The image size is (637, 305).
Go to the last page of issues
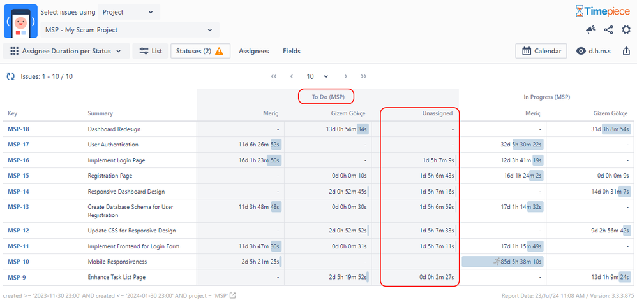tap(364, 76)
